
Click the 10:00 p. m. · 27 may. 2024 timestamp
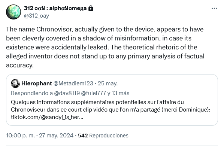pos(40,135)
